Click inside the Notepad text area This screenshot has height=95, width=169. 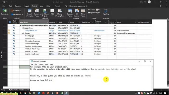[91, 78]
